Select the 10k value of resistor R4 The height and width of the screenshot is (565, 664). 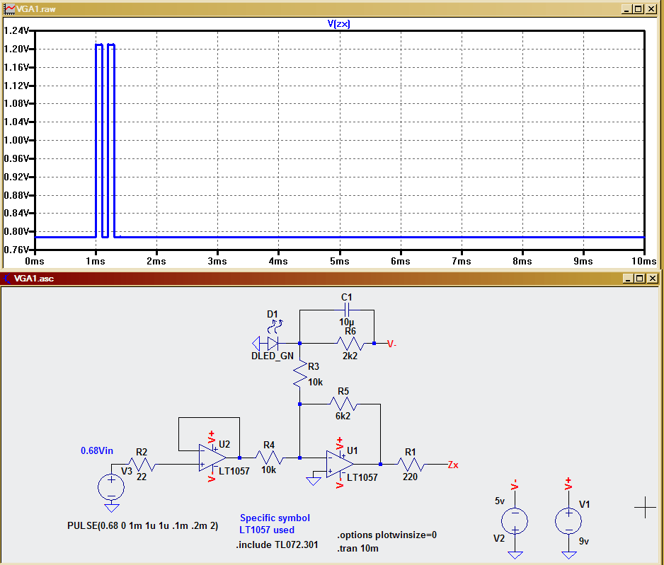[x=268, y=470]
